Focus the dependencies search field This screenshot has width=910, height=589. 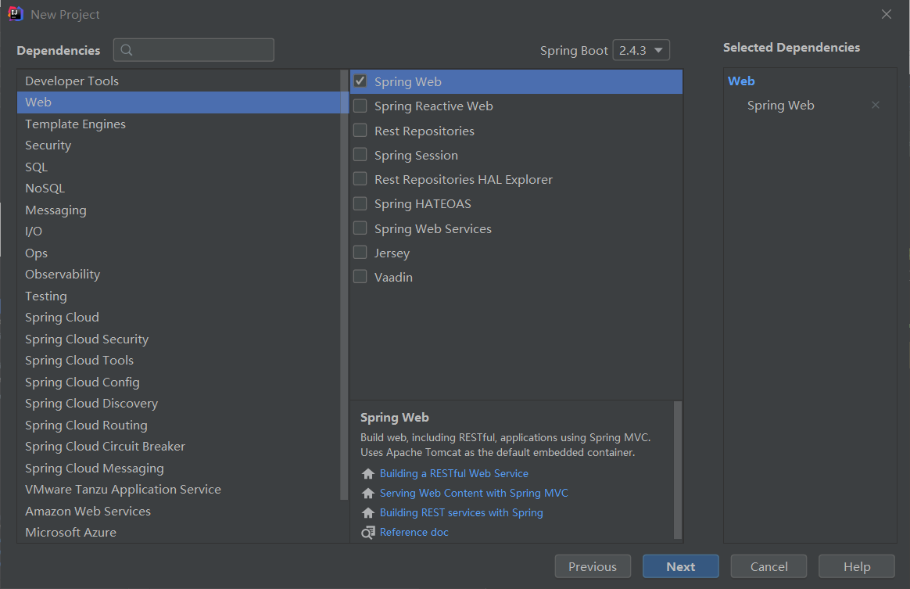click(x=203, y=50)
